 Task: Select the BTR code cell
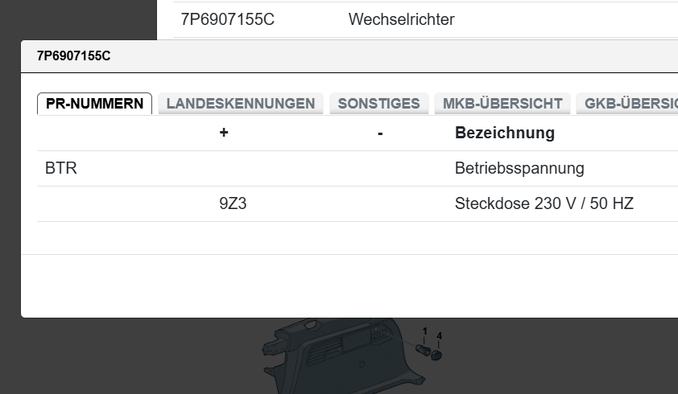[61, 169]
